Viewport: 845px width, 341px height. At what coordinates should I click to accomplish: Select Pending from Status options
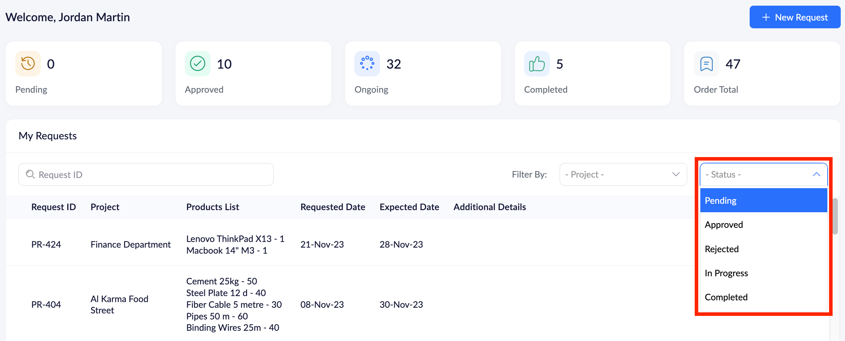click(763, 201)
